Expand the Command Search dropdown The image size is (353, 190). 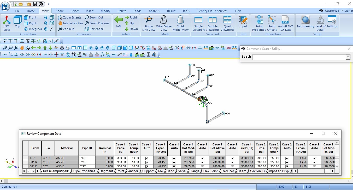coord(348,57)
